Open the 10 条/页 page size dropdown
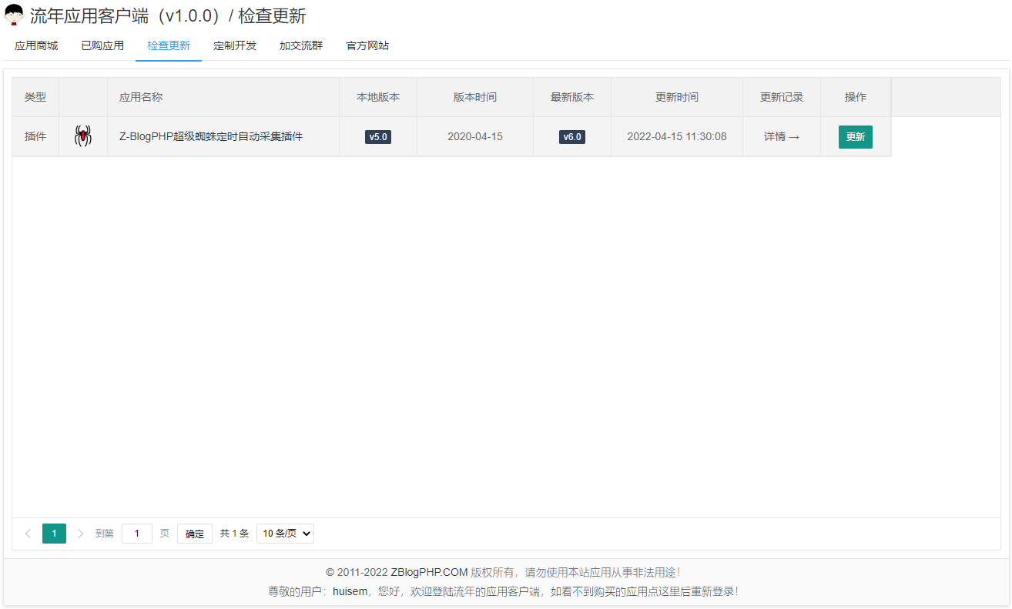 [x=285, y=534]
